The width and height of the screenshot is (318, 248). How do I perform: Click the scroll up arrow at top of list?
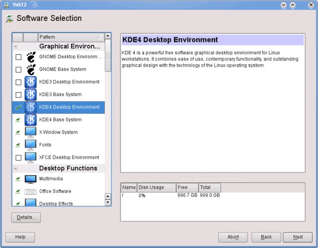pyautogui.click(x=108, y=36)
